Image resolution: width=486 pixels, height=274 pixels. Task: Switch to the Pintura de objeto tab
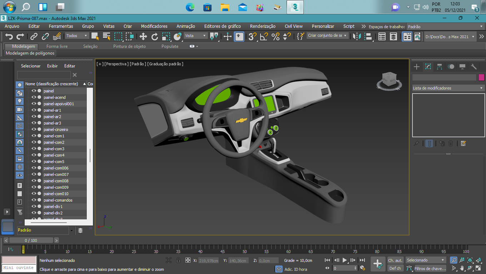point(129,46)
